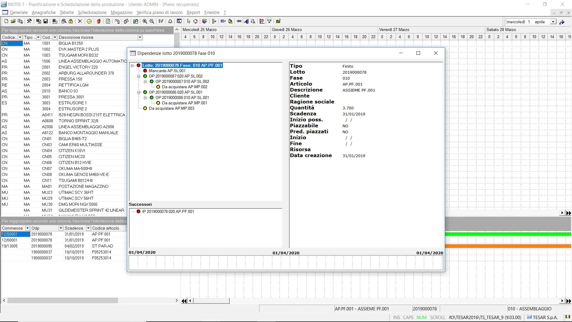Collapse OP 2019000087 020 AP.SL.002 node

tap(139, 76)
